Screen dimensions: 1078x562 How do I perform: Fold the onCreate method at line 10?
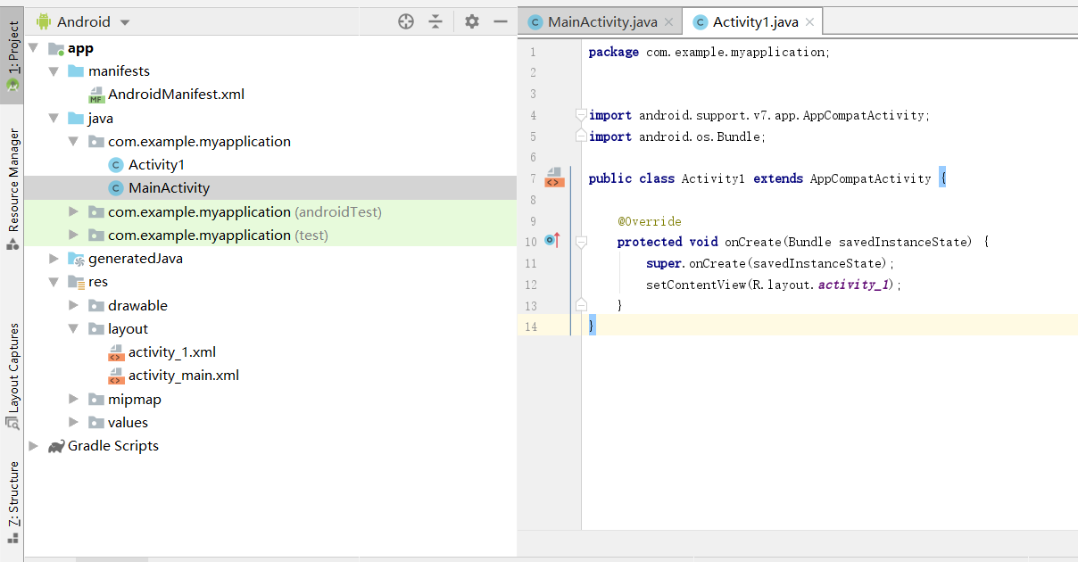(581, 242)
